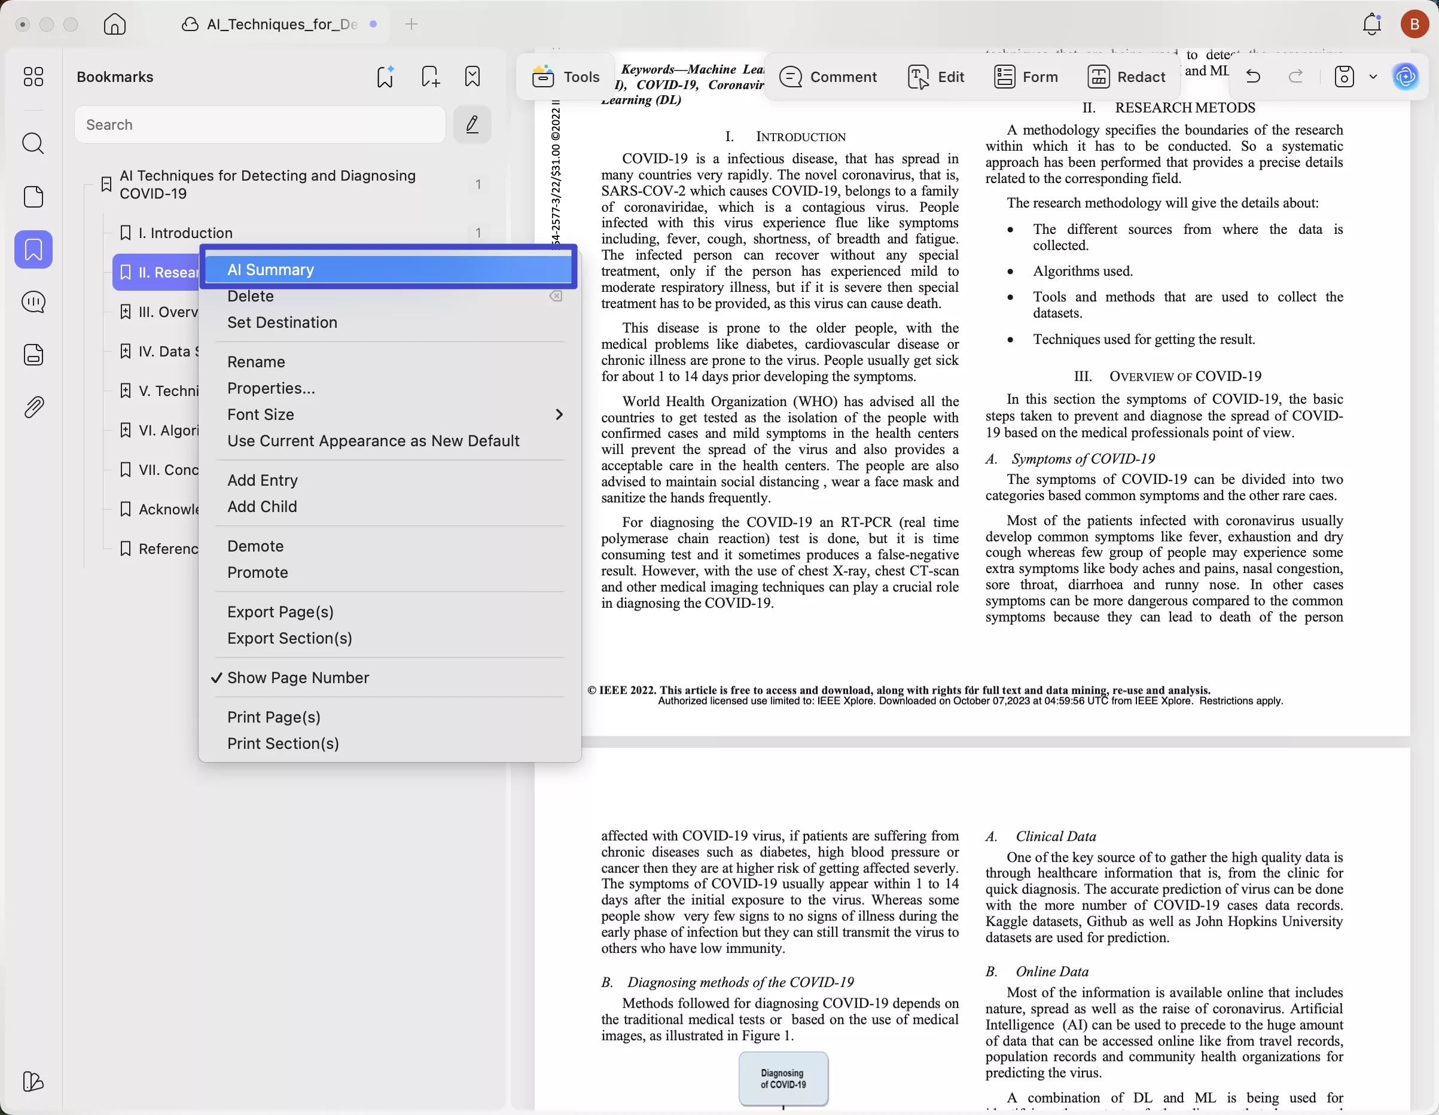Viewport: 1439px width, 1115px height.
Task: Open Search in the left sidebar
Action: pyautogui.click(x=33, y=143)
